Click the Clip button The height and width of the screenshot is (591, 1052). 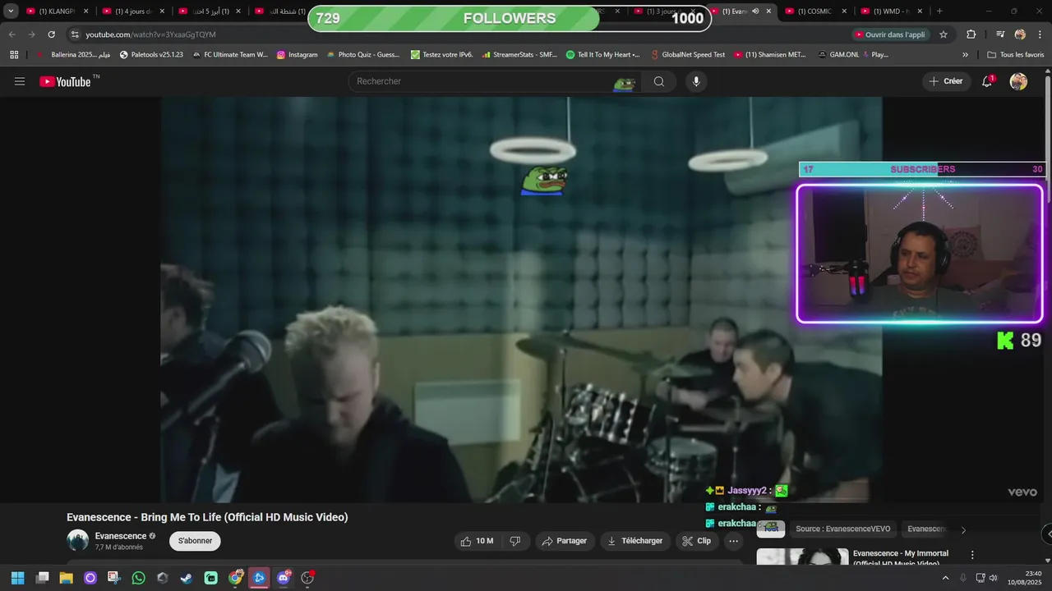(696, 541)
